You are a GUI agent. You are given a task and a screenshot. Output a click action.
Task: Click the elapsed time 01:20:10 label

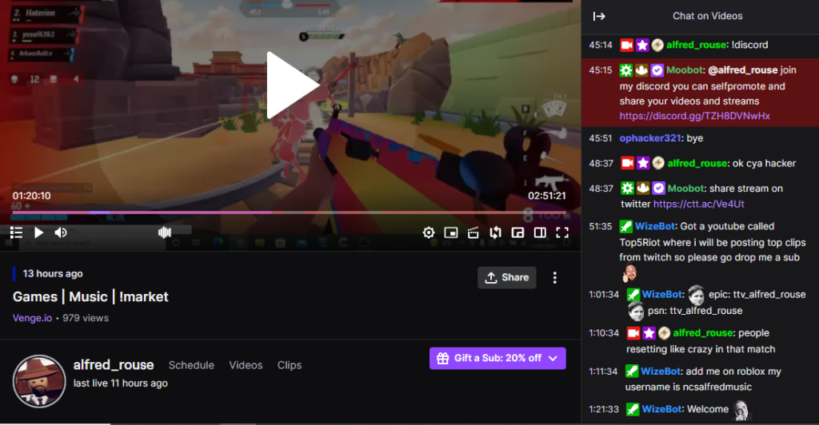[x=32, y=196]
